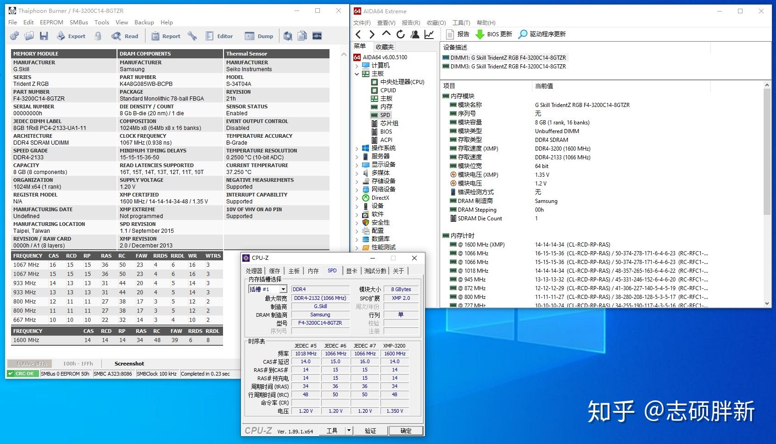This screenshot has height=444, width=776.
Task: Open the AIDA64 benchmark graph icon
Action: pos(429,34)
